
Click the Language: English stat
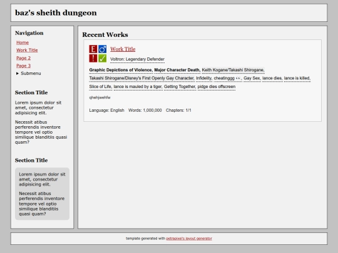[106, 111]
